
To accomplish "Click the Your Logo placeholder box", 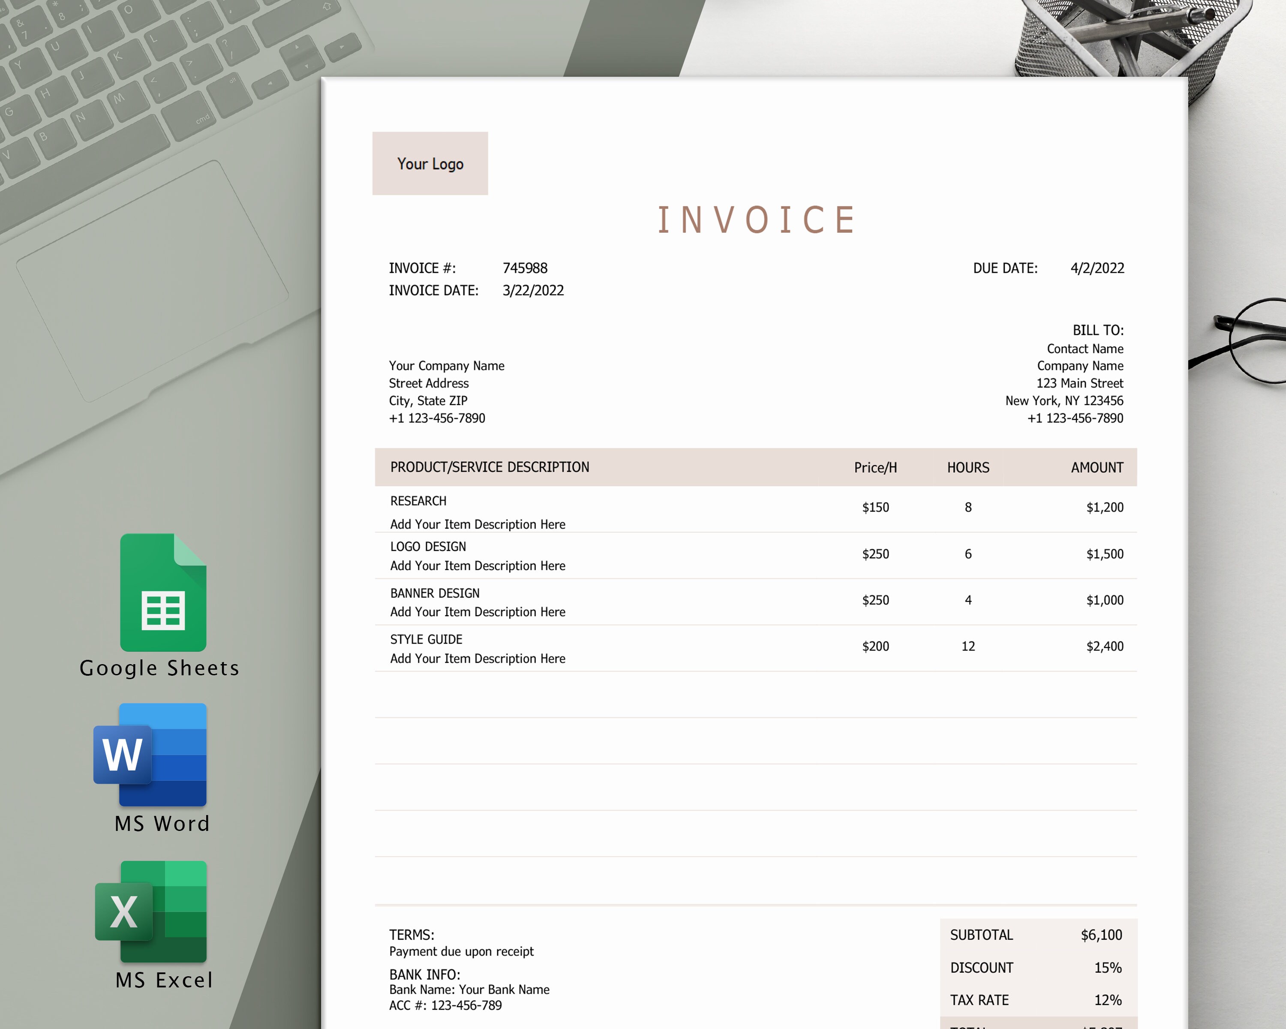I will point(431,163).
